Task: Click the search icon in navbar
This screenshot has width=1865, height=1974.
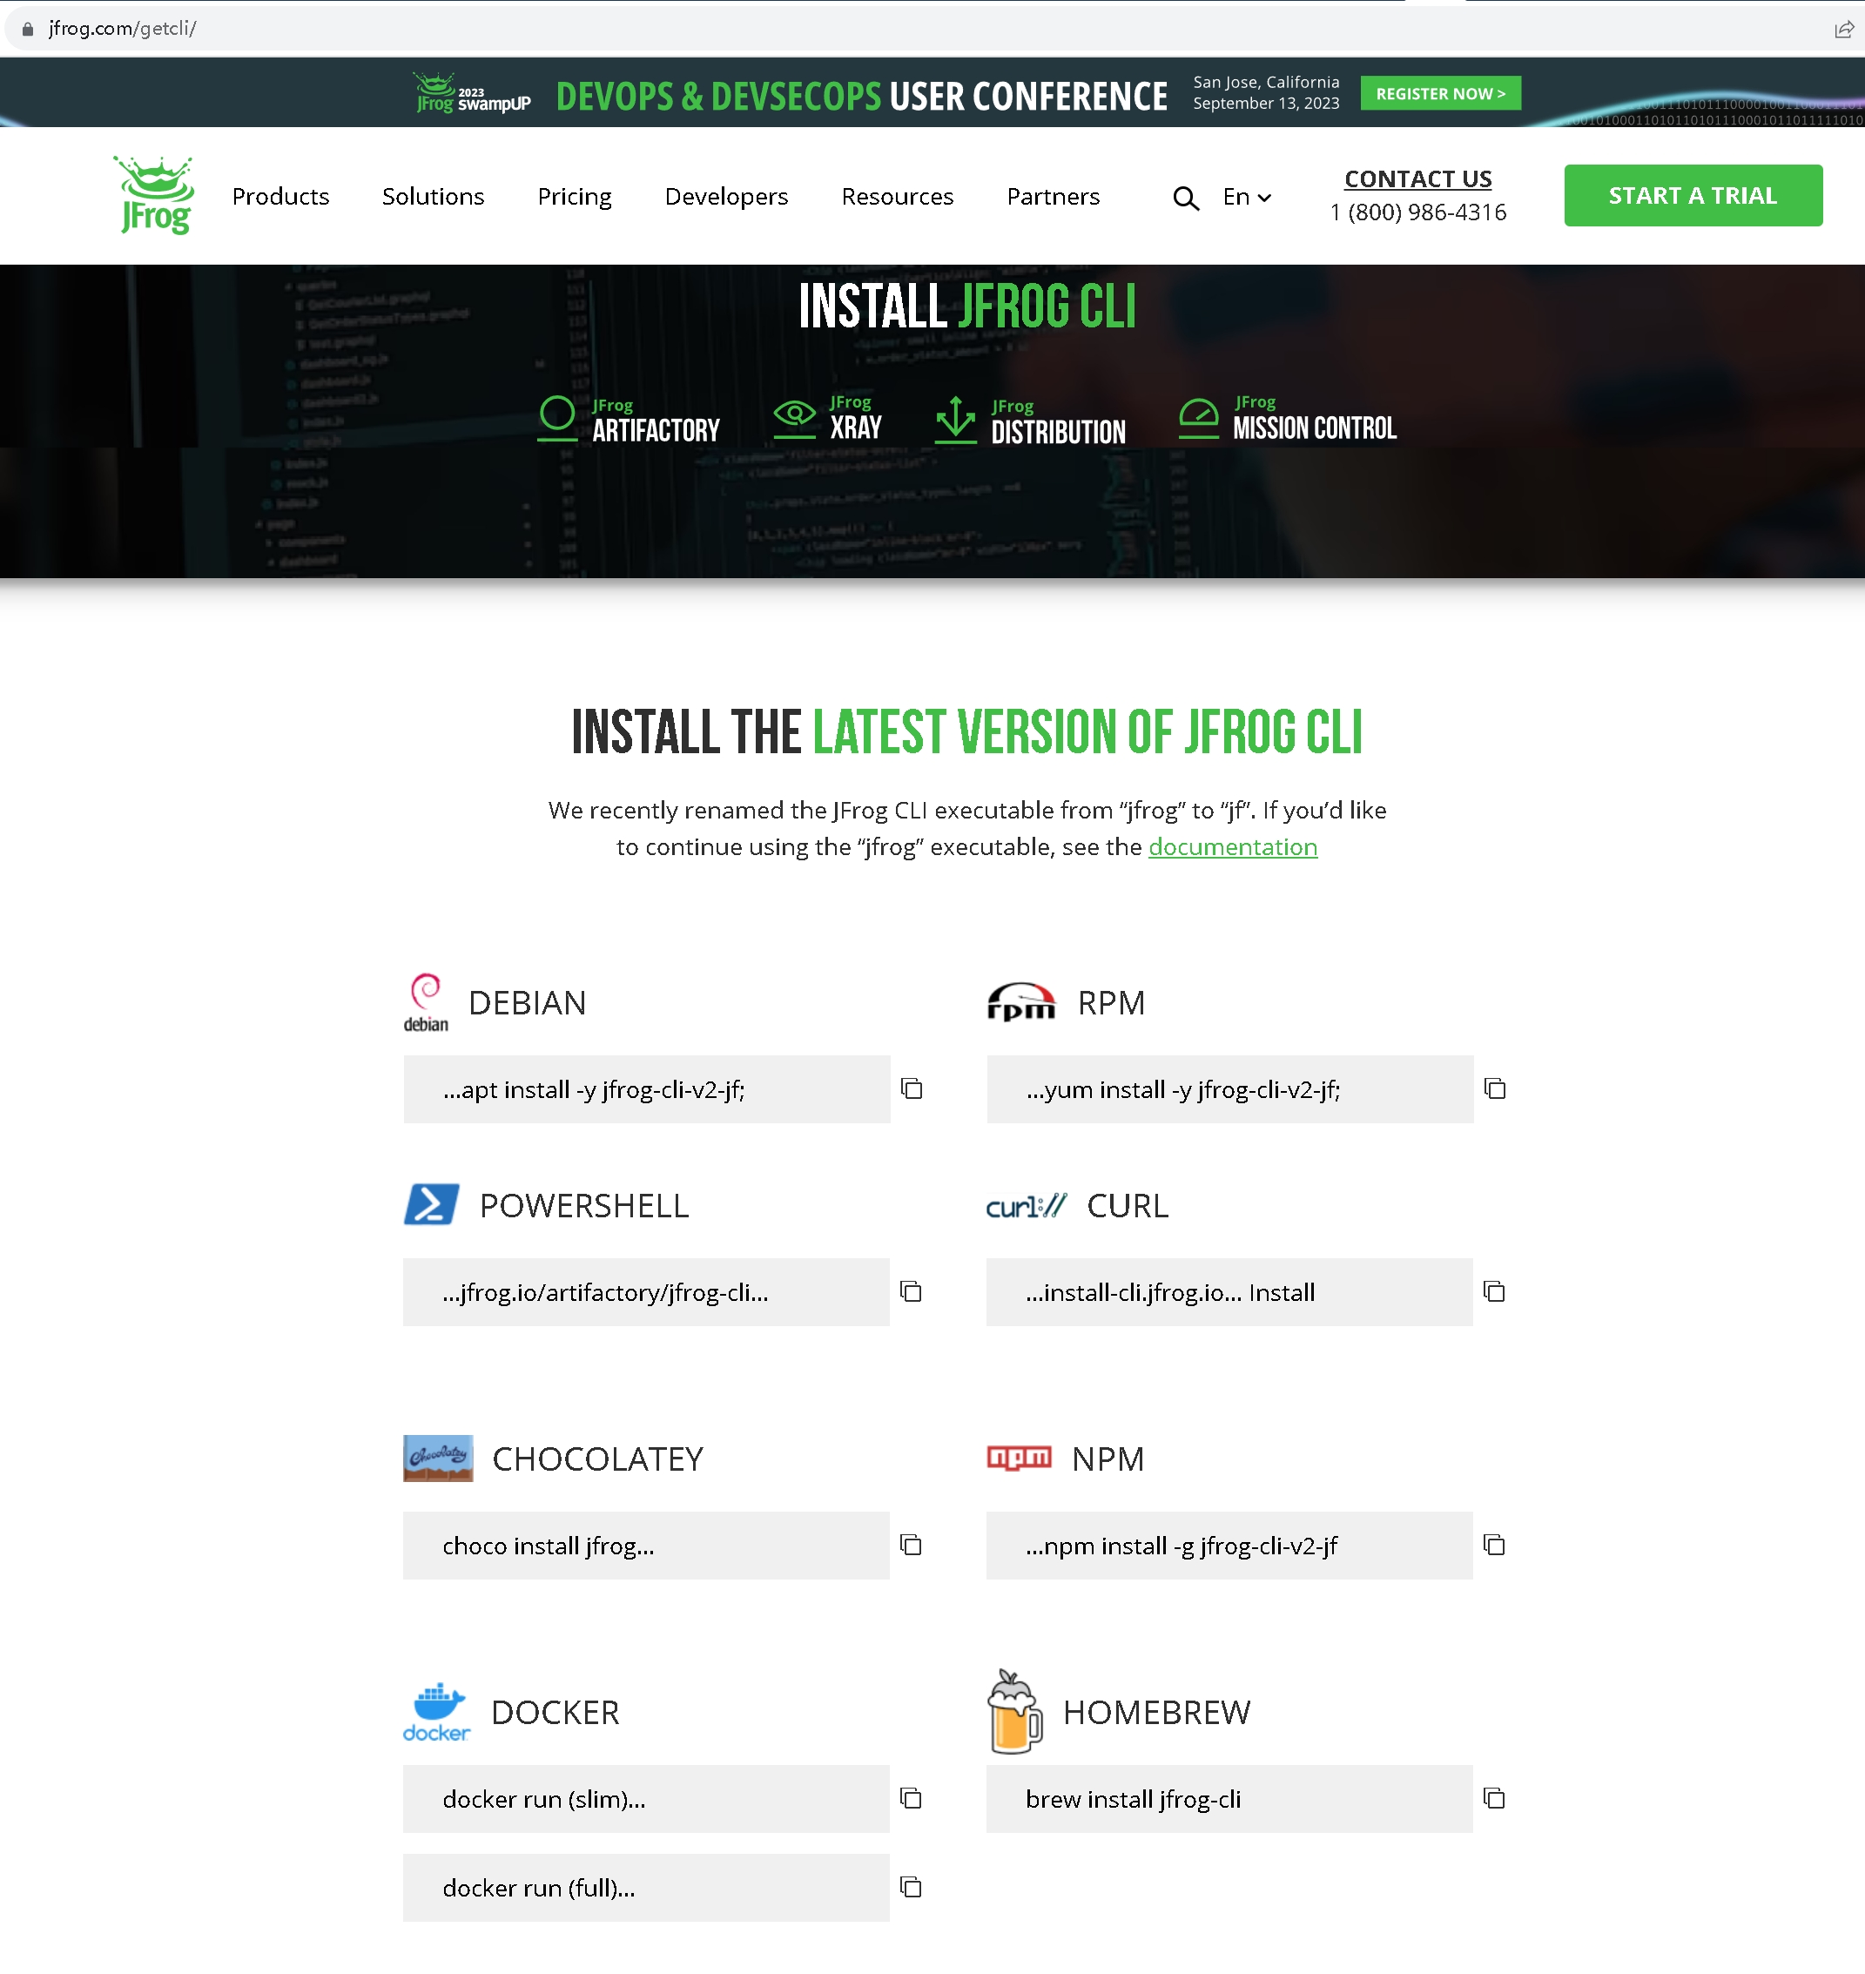Action: [x=1187, y=196]
